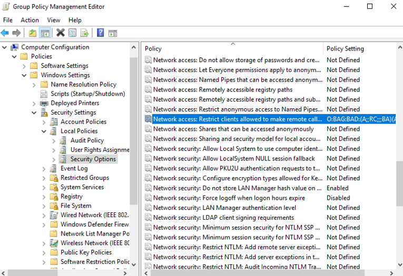Screen dimensions: 403x276
Task: Click the blue Back arrow in toolbar
Action: [5, 33]
